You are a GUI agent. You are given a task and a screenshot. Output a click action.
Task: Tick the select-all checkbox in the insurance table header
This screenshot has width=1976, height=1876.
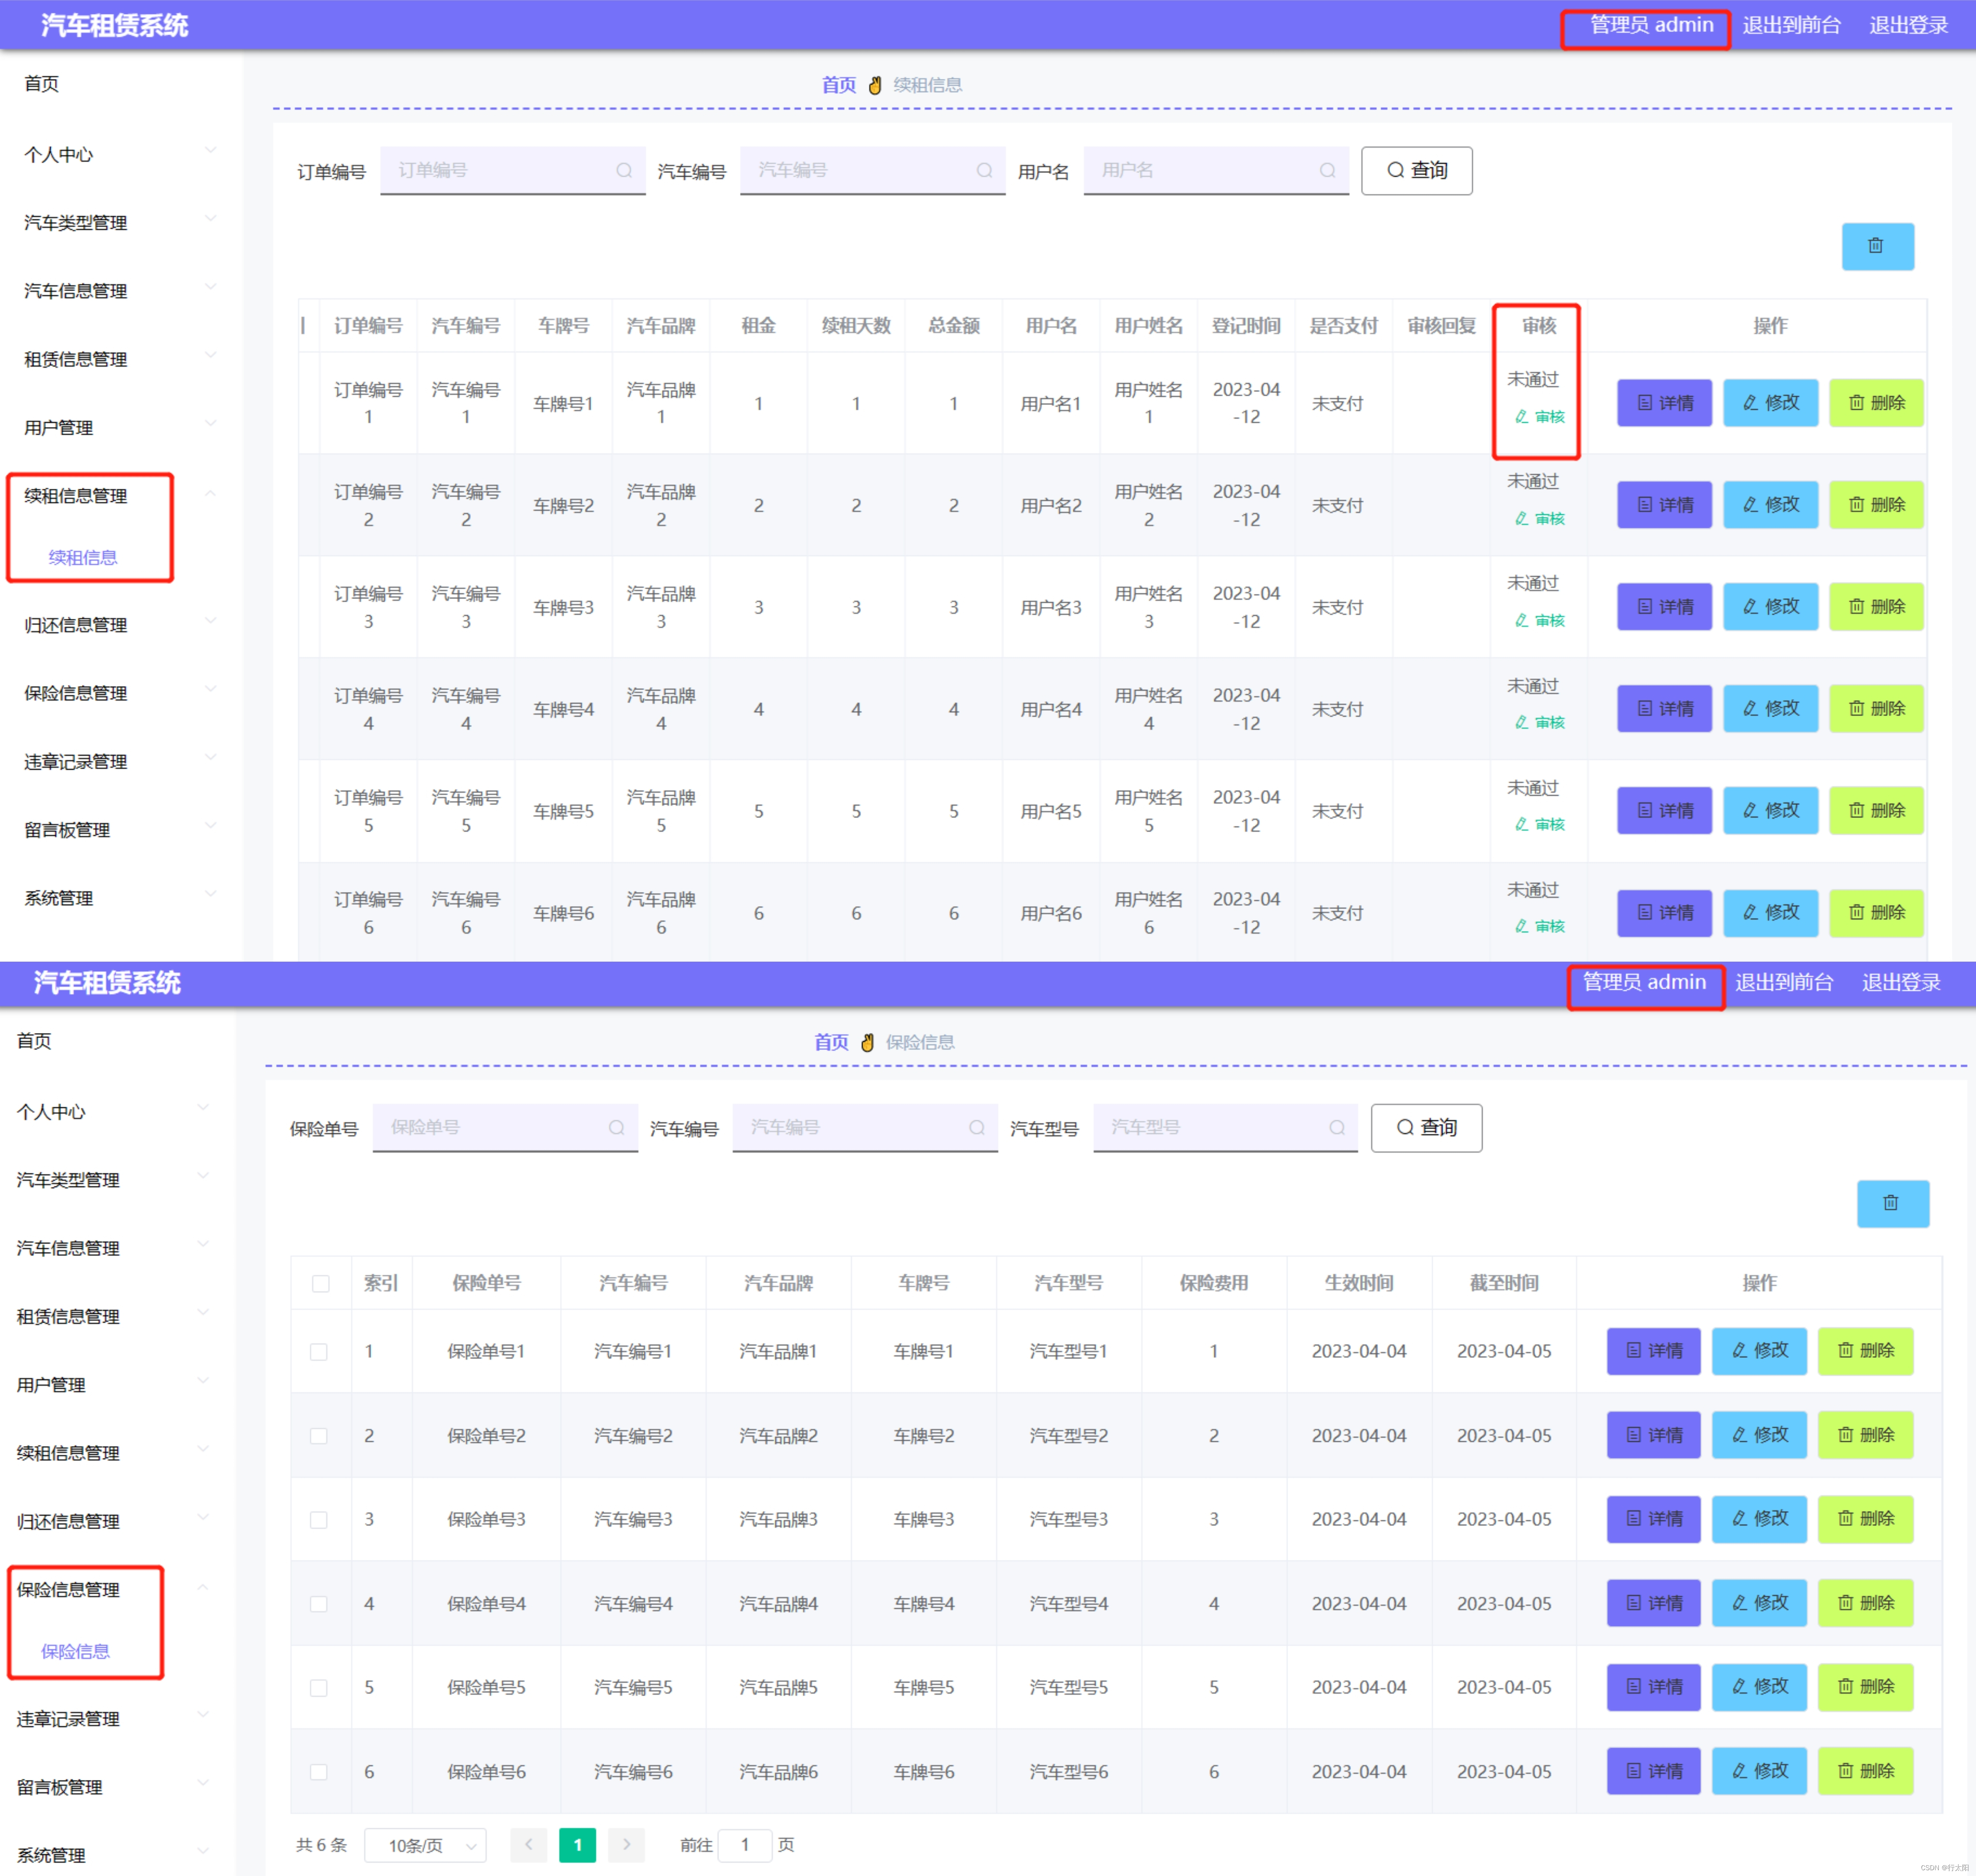coord(320,1283)
